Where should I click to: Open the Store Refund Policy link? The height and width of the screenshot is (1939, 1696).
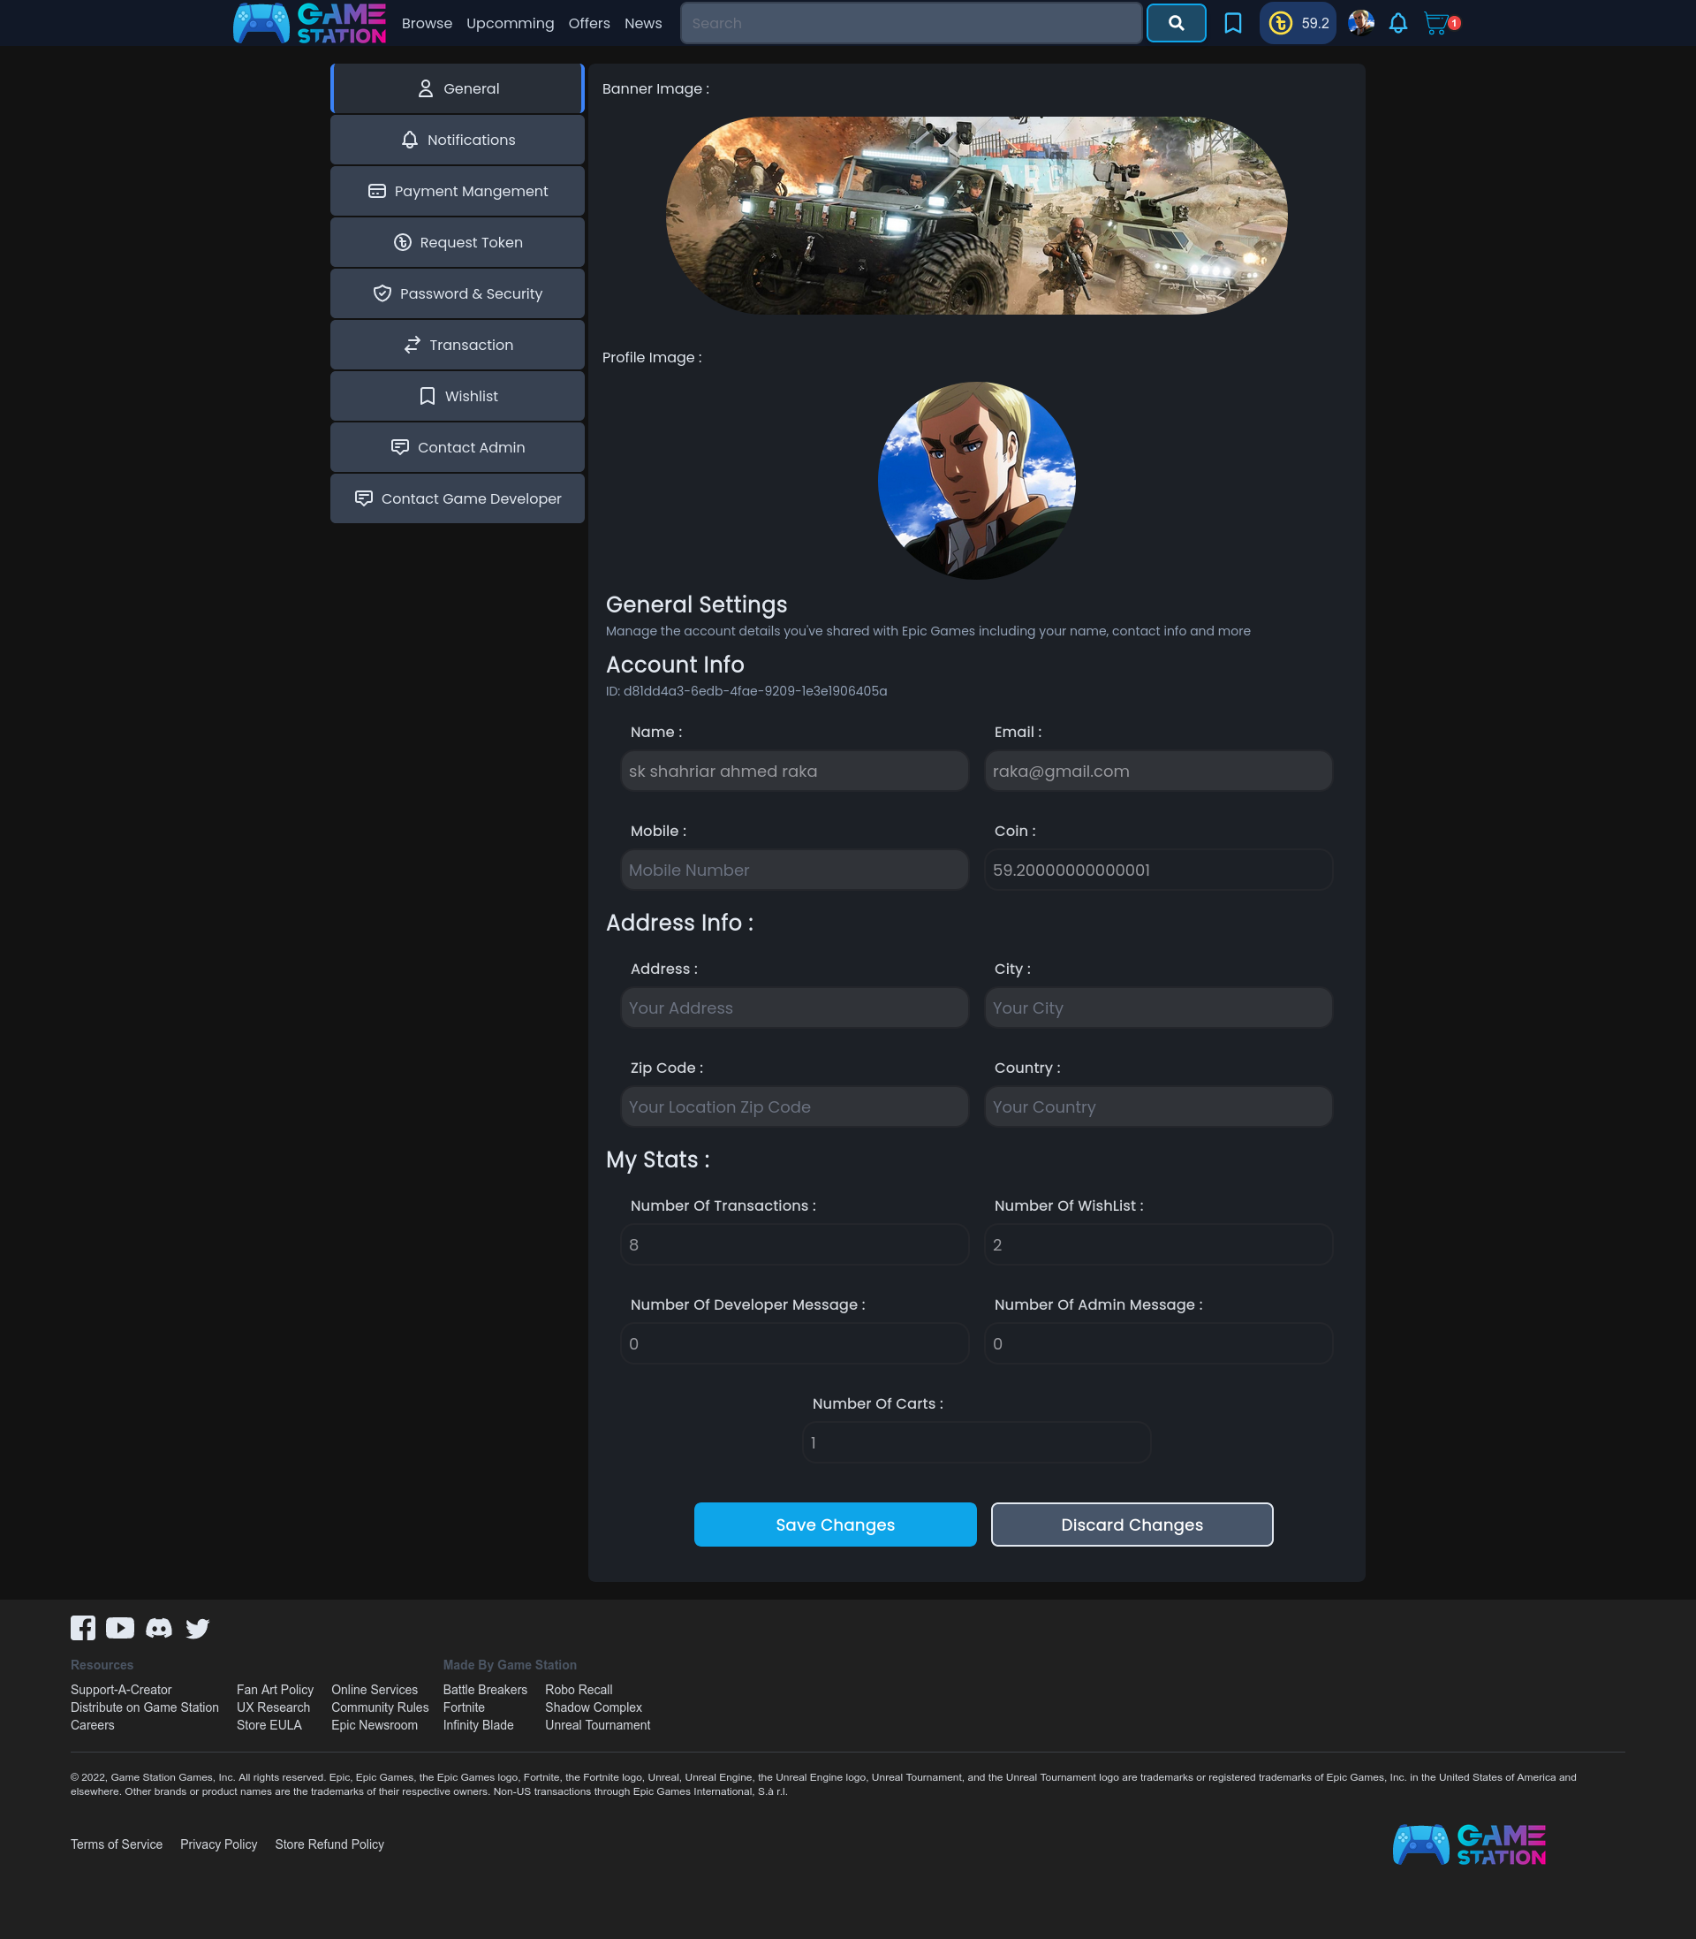[329, 1844]
